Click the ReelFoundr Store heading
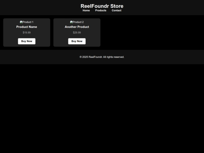The height and width of the screenshot is (153, 204). pos(102,6)
